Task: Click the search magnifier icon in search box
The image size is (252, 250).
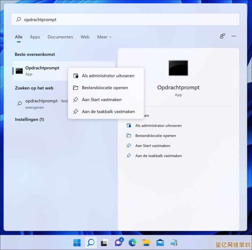Action: tap(18, 19)
